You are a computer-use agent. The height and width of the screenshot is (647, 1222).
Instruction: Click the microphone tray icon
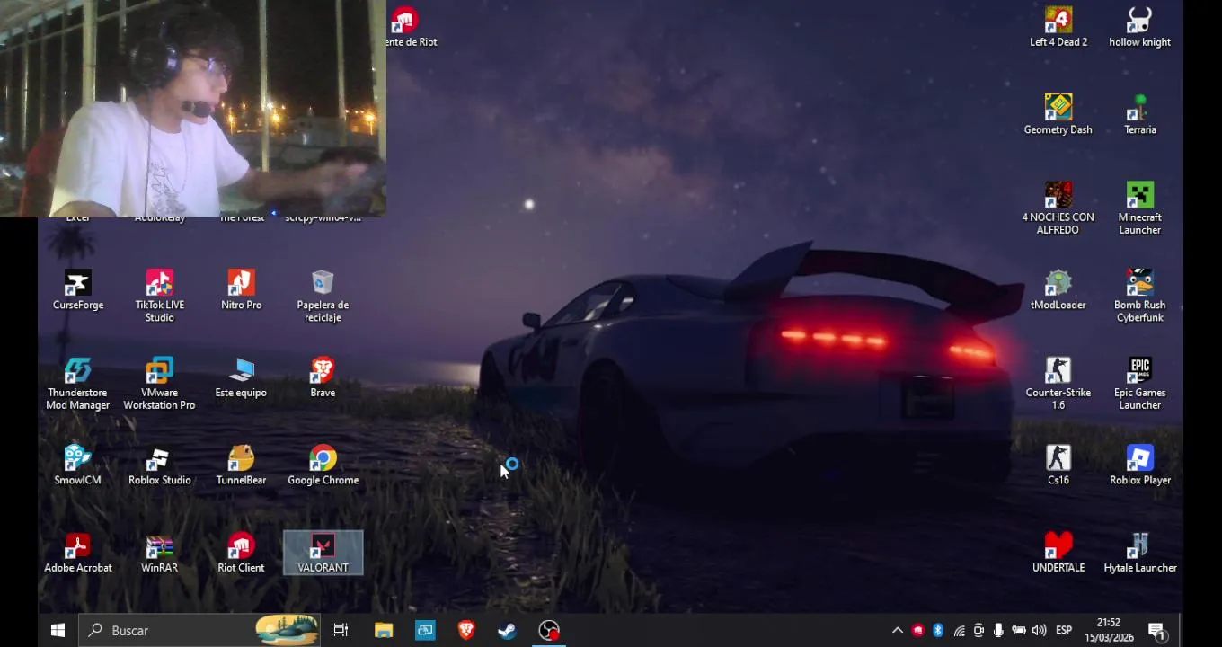pos(998,631)
